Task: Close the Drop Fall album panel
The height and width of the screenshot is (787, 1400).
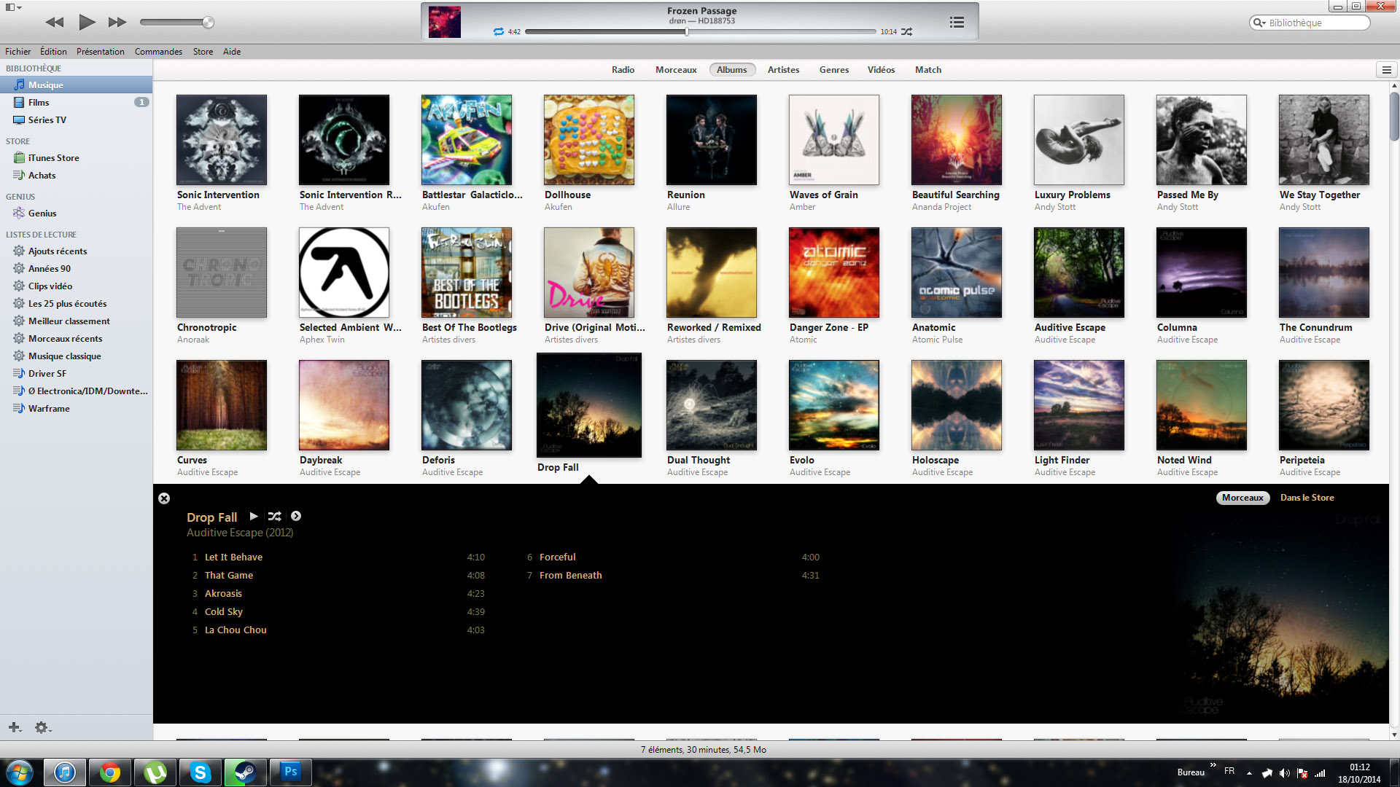Action: pyautogui.click(x=164, y=498)
